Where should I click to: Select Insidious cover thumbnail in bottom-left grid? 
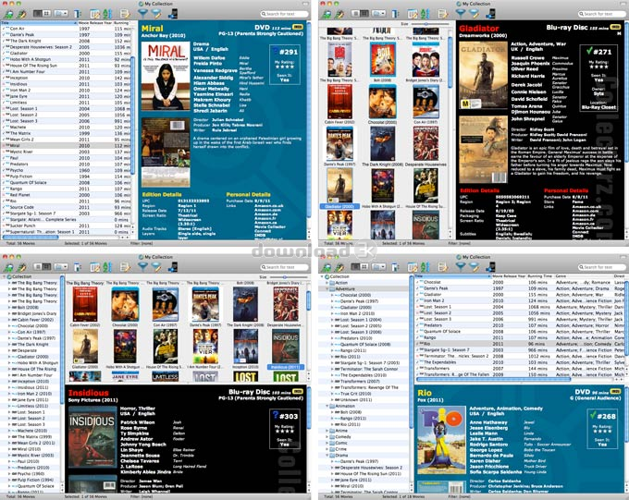tap(286, 347)
